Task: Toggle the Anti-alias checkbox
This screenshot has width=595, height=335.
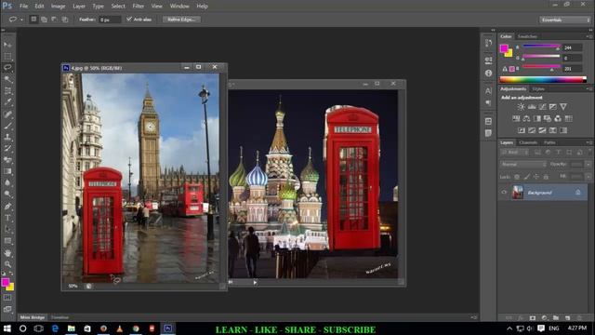Action: (129, 19)
